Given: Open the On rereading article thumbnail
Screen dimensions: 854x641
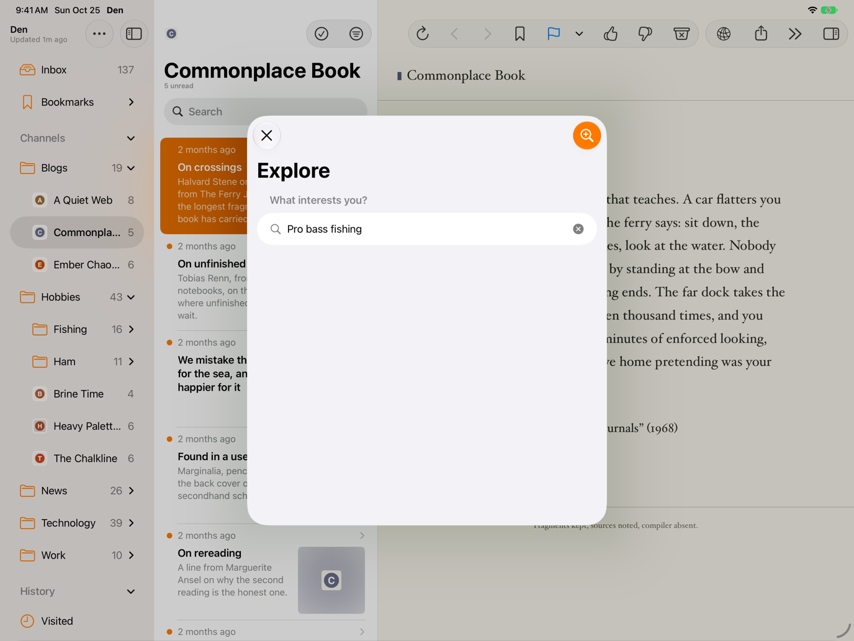Looking at the screenshot, I should tap(331, 580).
